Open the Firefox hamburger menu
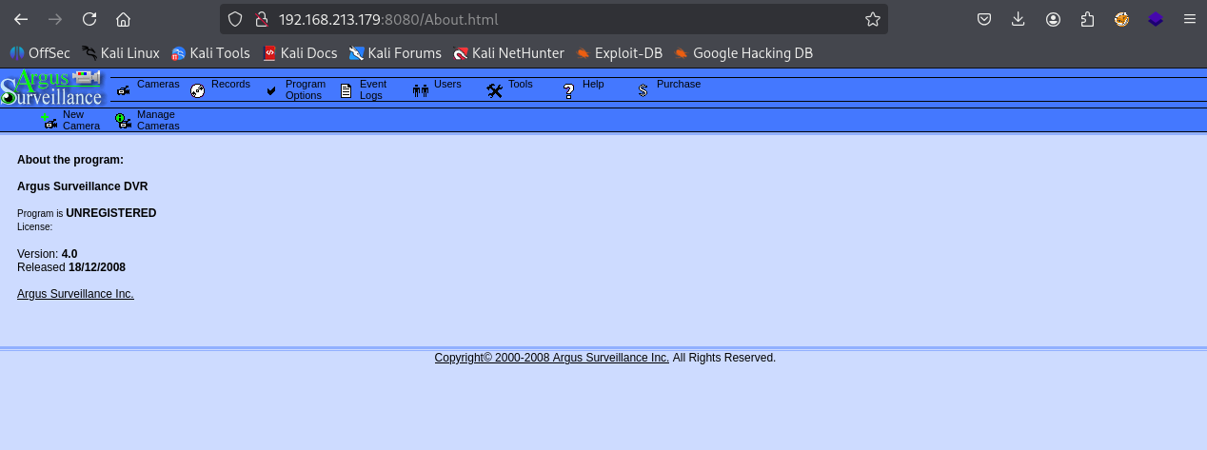 coord(1189,19)
